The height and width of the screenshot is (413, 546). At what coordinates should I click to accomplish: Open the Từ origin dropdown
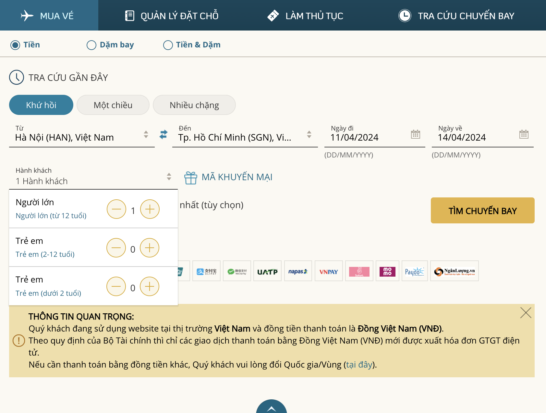82,135
